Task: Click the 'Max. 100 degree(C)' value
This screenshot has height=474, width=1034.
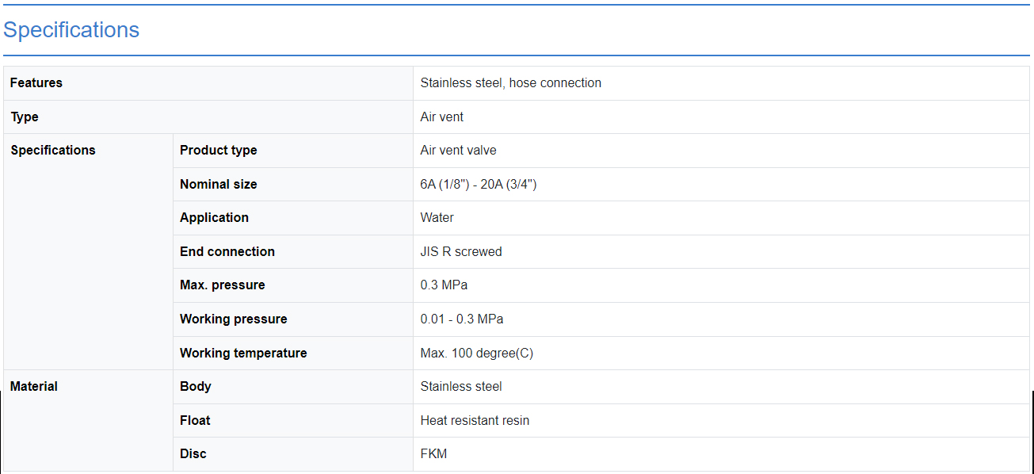Action: pos(476,354)
